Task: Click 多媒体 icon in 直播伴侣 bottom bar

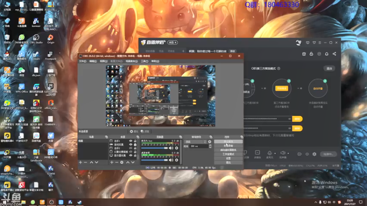Action: point(257,154)
